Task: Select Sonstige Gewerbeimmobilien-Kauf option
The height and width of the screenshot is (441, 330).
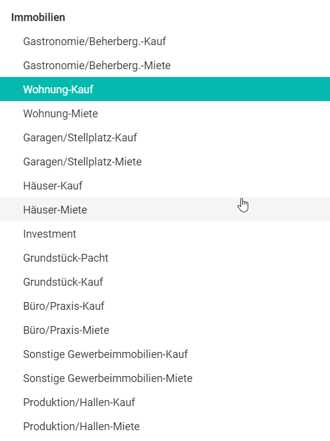Action: tap(165, 354)
